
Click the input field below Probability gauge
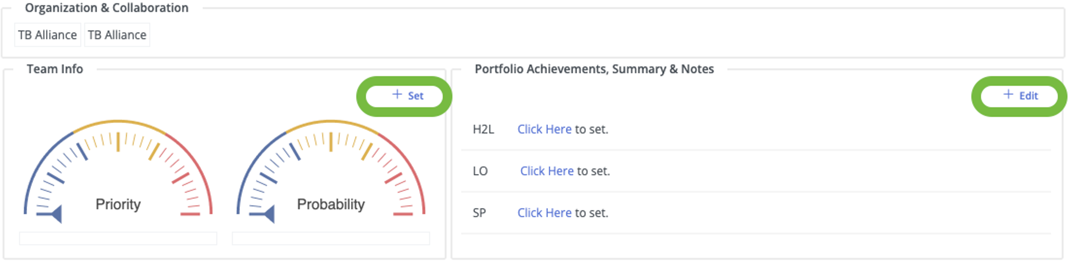click(x=331, y=239)
